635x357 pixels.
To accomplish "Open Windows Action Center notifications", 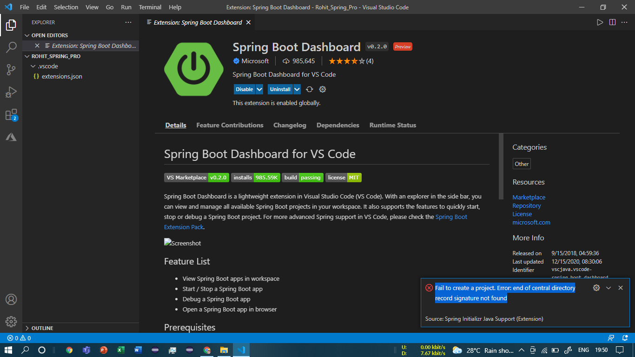I will tap(620, 350).
